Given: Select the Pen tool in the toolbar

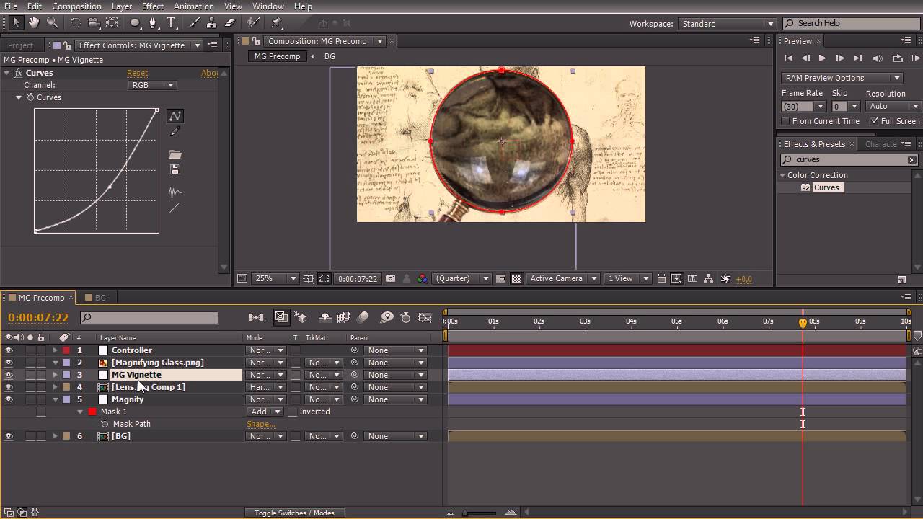Looking at the screenshot, I should (153, 23).
